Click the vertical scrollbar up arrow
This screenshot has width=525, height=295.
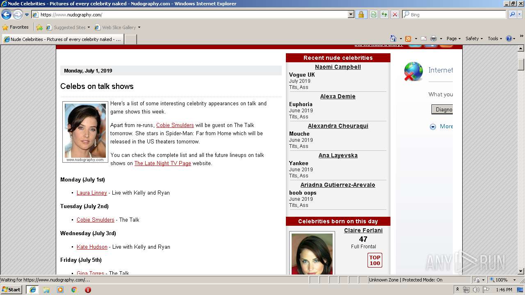(521, 48)
